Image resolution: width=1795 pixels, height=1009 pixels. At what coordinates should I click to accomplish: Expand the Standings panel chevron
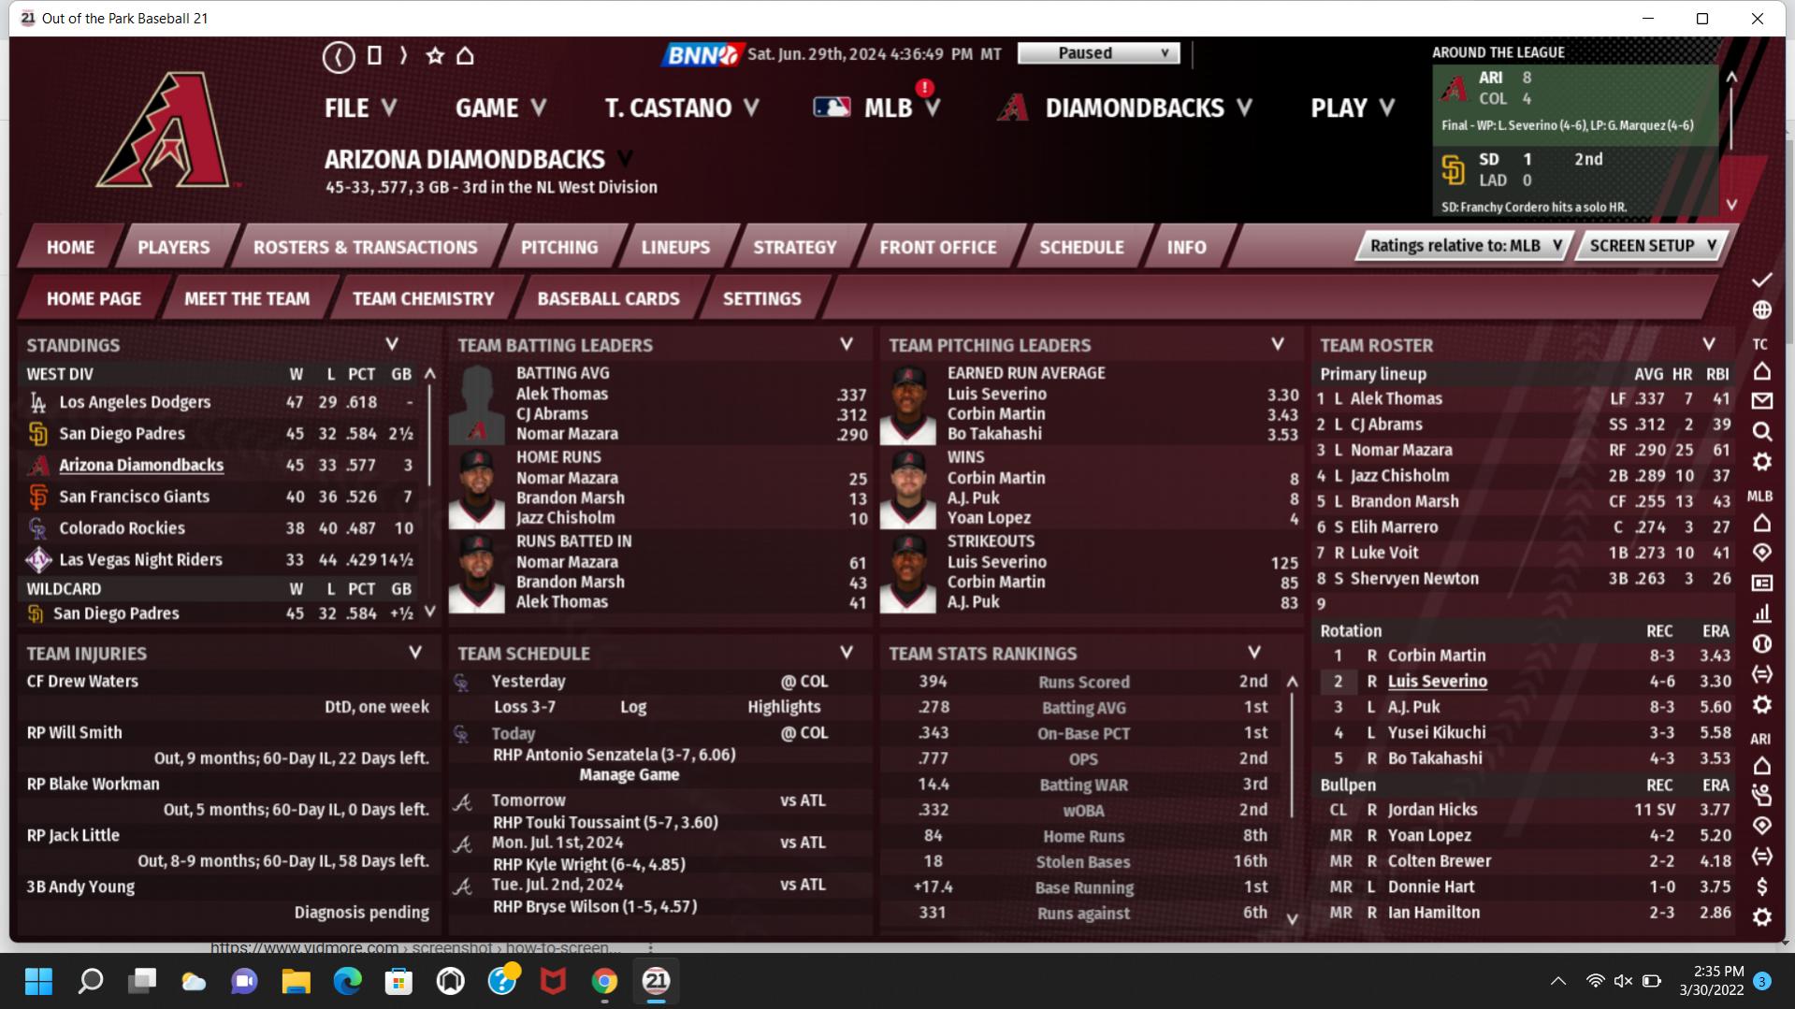(x=392, y=344)
